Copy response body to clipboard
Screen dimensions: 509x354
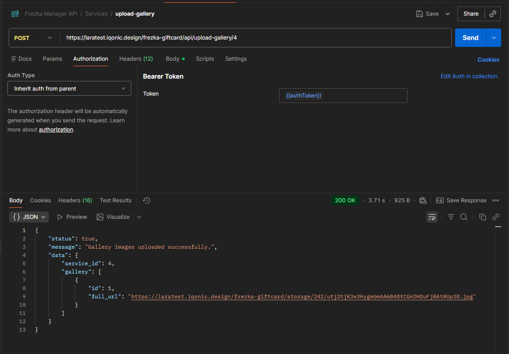[483, 217]
